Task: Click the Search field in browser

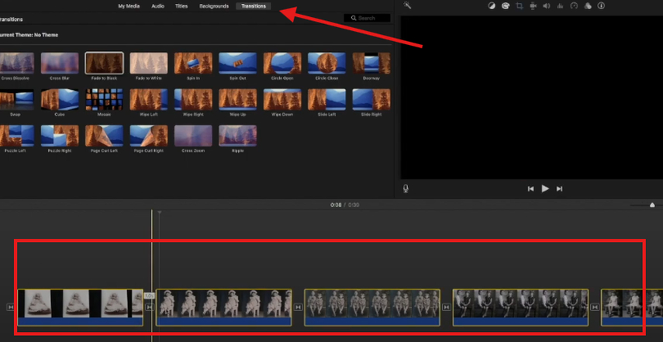Action: pyautogui.click(x=367, y=18)
